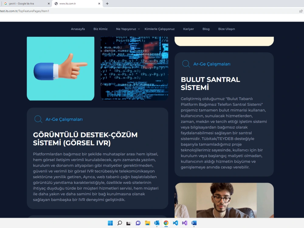Open Visual Studio from the taskbar

[185, 223]
